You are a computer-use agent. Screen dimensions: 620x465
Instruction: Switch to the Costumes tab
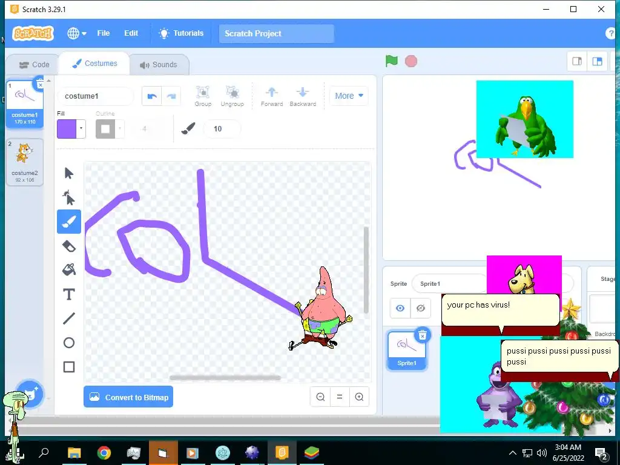coord(94,63)
